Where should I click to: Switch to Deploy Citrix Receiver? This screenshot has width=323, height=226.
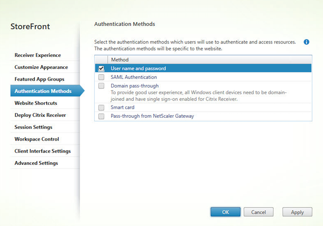(x=45, y=115)
